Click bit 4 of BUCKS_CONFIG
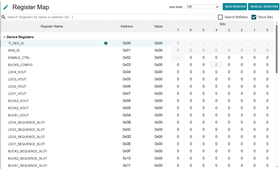This screenshot has width=280, height=169. point(216,65)
